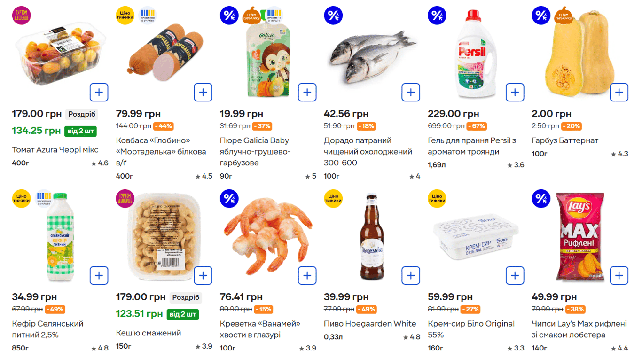Click the percent discount icon on Dorado fish
This screenshot has width=642, height=358.
coord(334,15)
